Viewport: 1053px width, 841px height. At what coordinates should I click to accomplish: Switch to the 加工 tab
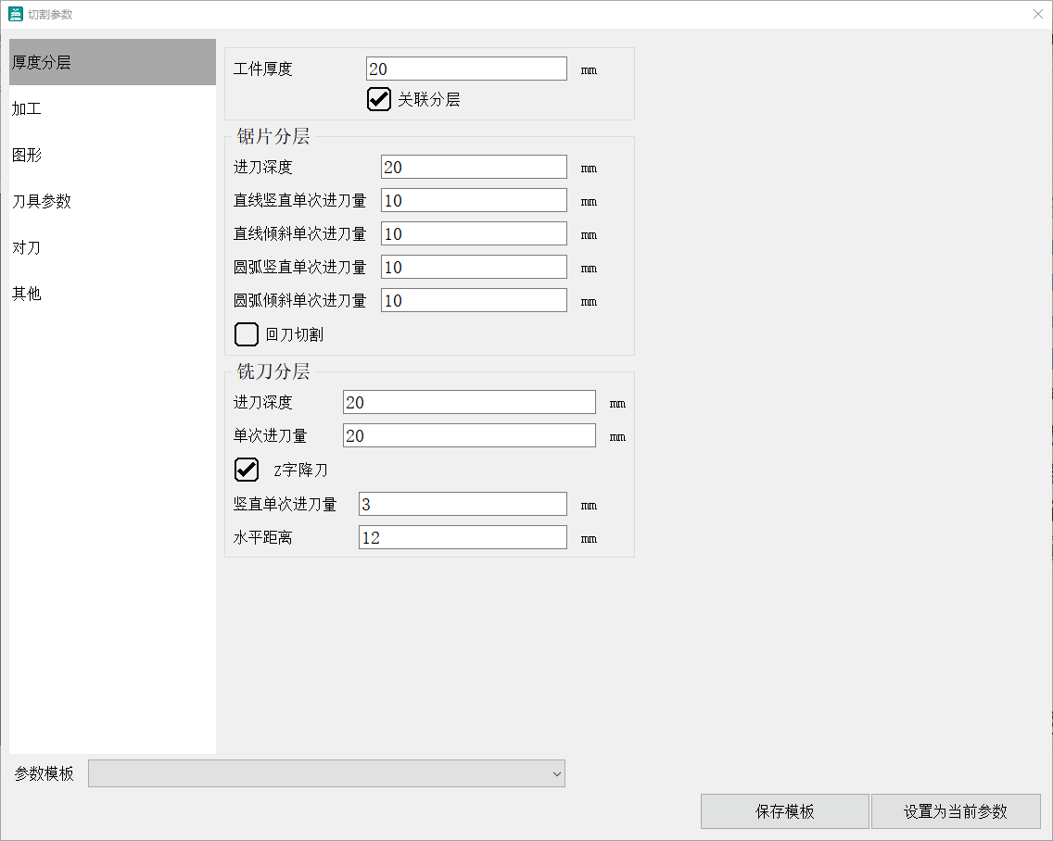point(112,108)
